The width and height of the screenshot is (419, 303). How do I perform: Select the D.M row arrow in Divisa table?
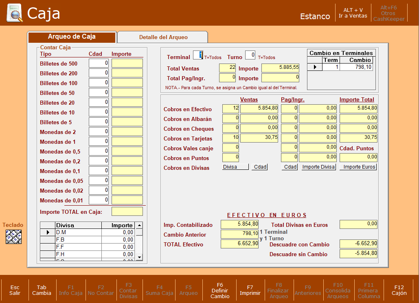tap(48, 233)
